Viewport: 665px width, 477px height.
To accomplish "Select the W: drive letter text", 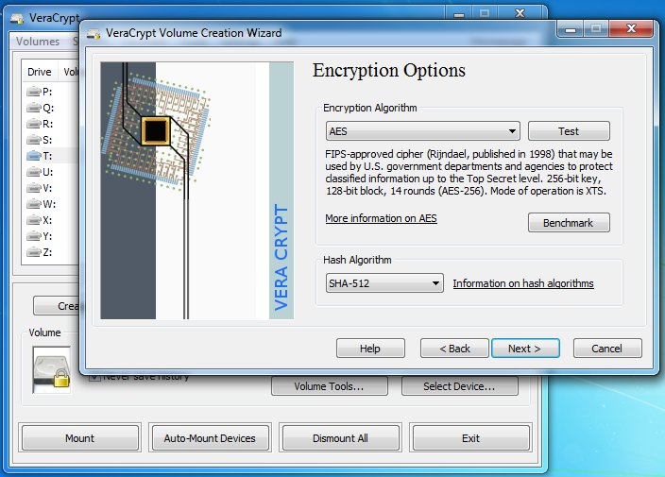I will click(49, 204).
